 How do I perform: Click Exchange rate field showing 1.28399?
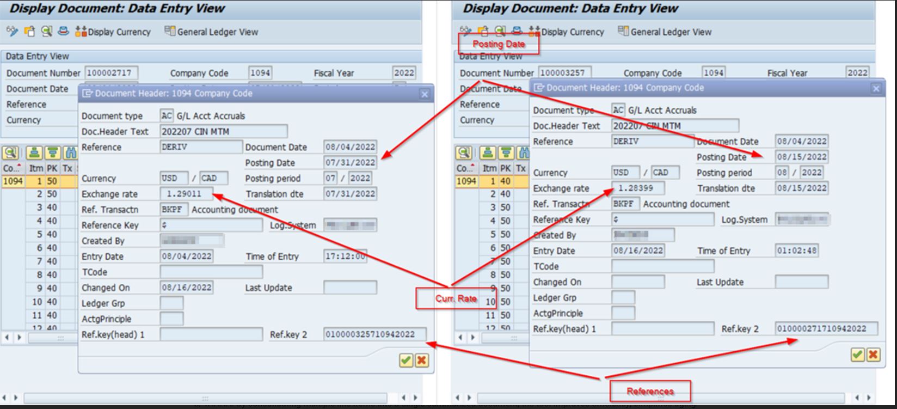tap(637, 188)
